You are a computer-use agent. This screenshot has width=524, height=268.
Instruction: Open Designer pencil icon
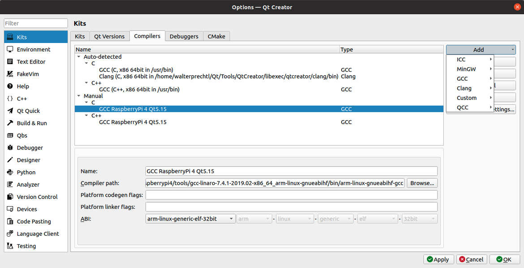10,160
